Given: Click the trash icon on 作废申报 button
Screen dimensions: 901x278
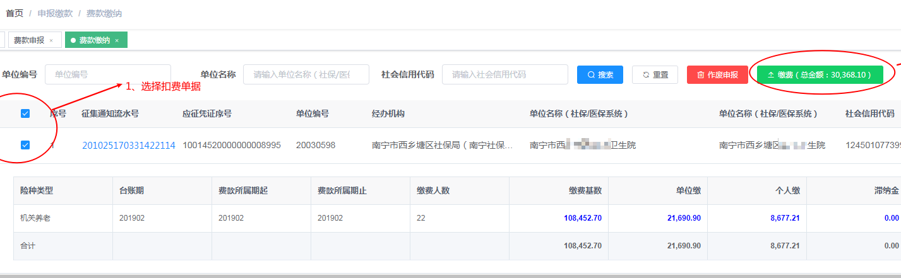Looking at the screenshot, I should tap(701, 75).
